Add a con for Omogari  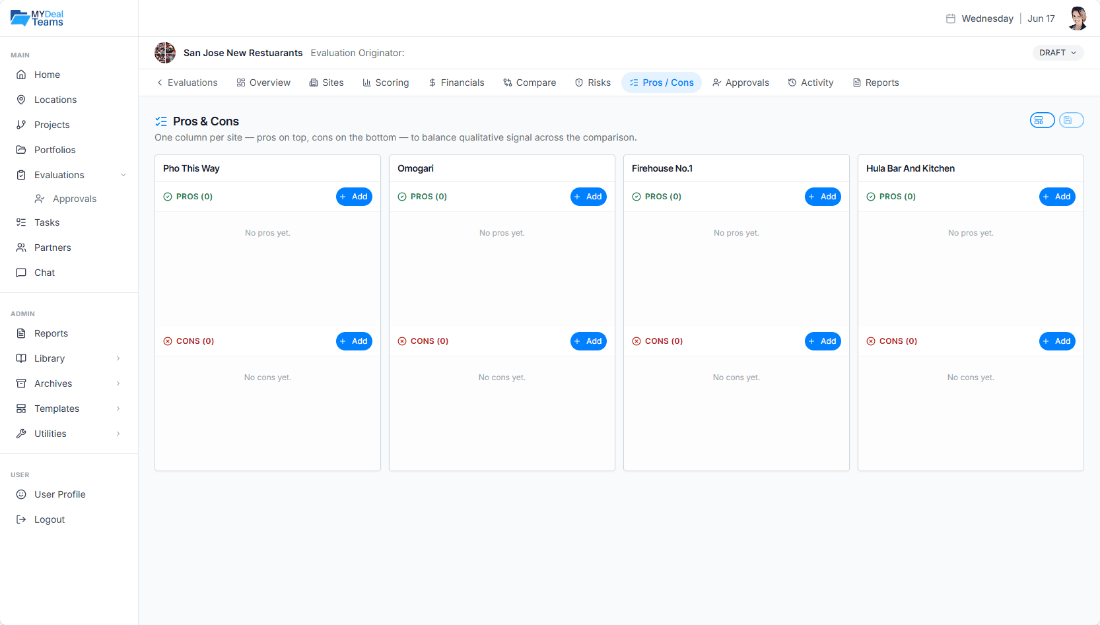(588, 341)
